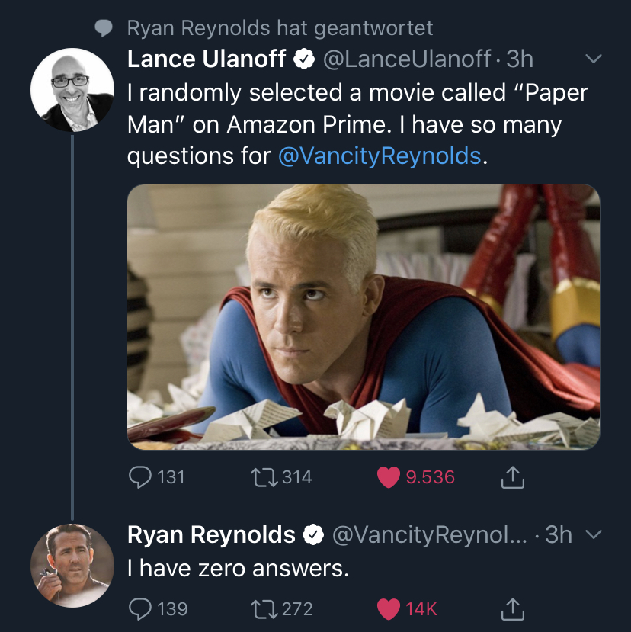Click the Ryan Reynolds display name

click(x=211, y=535)
